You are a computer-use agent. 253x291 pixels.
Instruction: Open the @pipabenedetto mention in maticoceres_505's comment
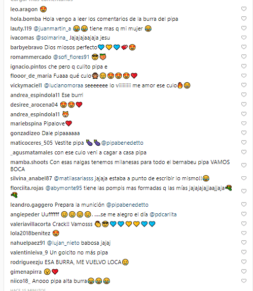[x=122, y=143]
